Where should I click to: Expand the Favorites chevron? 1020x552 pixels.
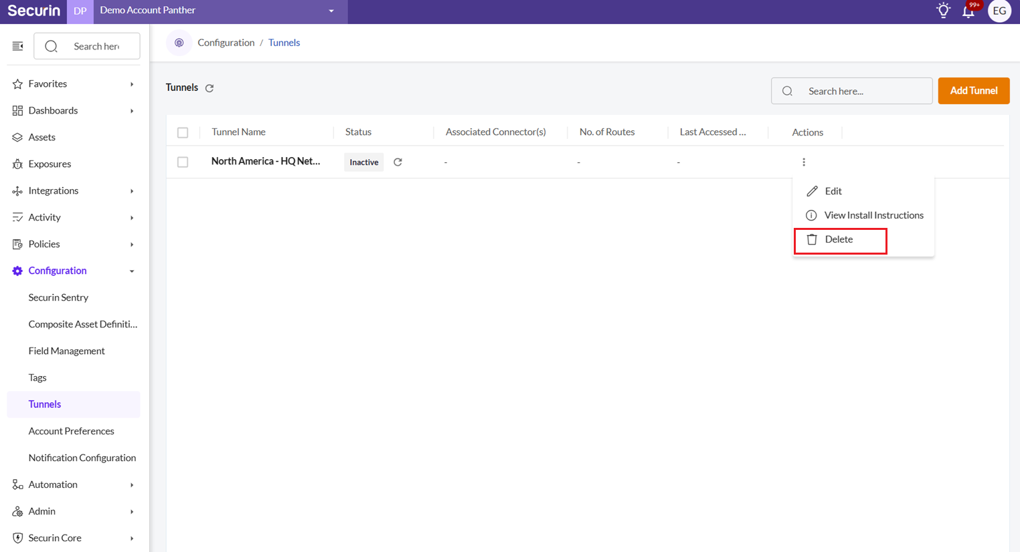click(x=132, y=84)
